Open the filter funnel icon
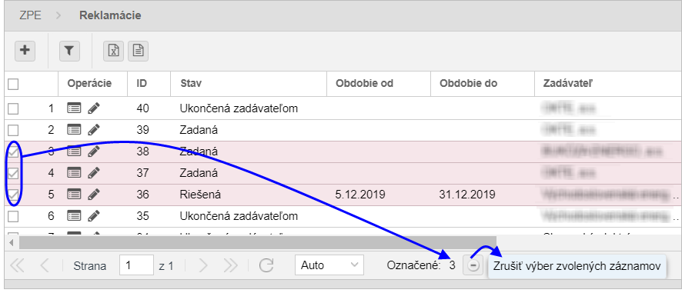The height and width of the screenshot is (293, 682). pyautogui.click(x=69, y=51)
